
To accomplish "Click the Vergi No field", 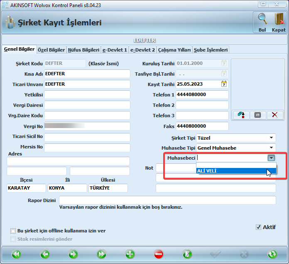I will pos(87,126).
